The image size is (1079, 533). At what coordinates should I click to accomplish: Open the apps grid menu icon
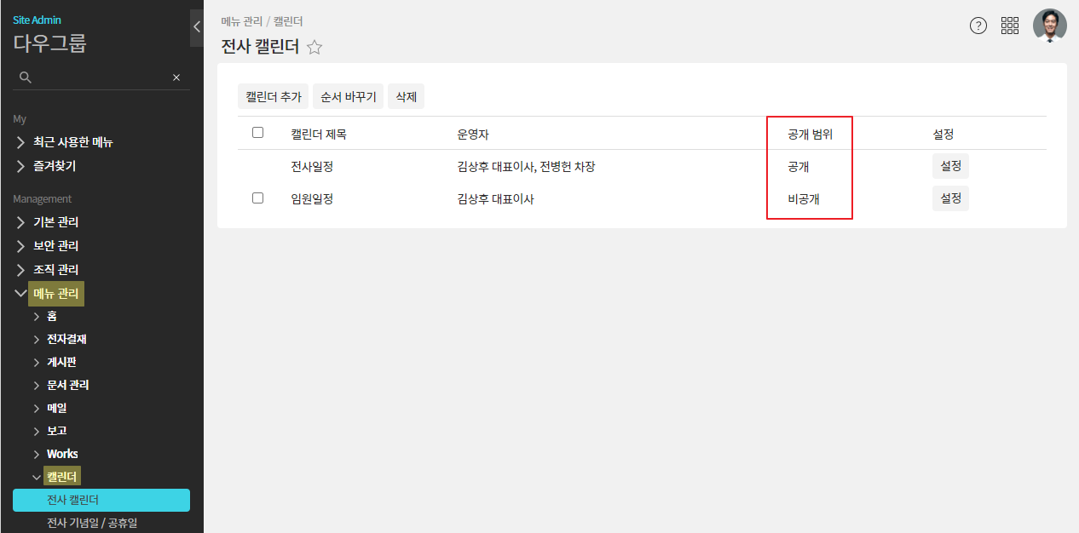[x=1010, y=26]
